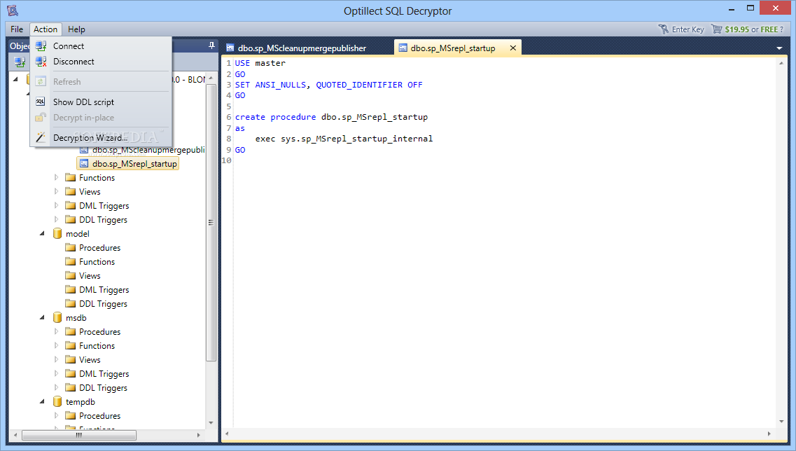Screen dimensions: 796x451
Task: Open the tab list dropdown arrow
Action: click(779, 48)
